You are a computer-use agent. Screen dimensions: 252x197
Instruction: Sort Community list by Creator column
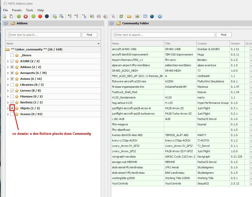click(x=213, y=43)
